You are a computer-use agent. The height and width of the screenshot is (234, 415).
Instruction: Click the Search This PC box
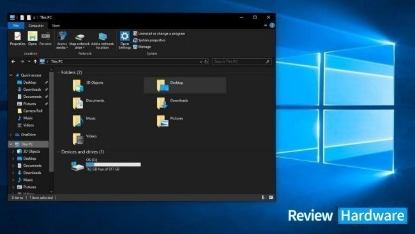tap(241, 61)
